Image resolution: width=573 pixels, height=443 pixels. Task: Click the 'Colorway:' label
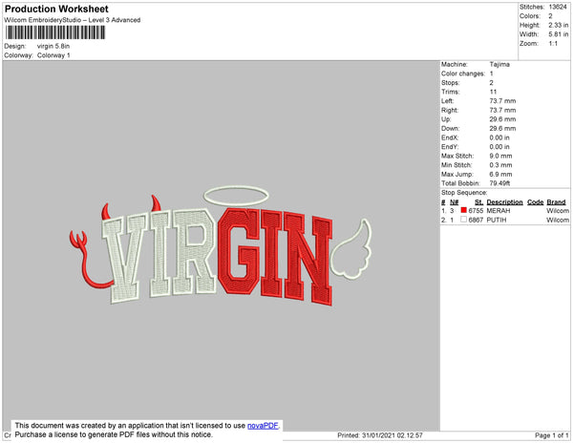[18, 55]
